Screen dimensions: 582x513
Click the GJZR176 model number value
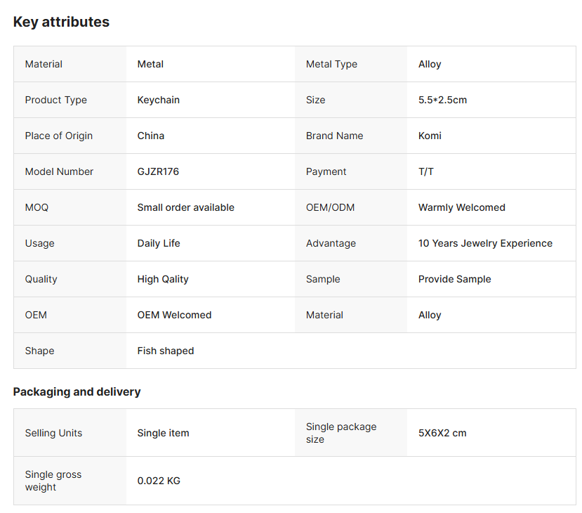(x=158, y=171)
